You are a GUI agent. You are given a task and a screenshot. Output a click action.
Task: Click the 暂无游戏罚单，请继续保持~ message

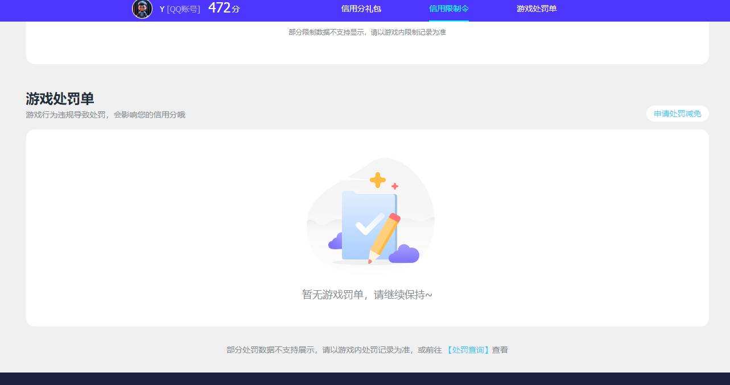(367, 295)
